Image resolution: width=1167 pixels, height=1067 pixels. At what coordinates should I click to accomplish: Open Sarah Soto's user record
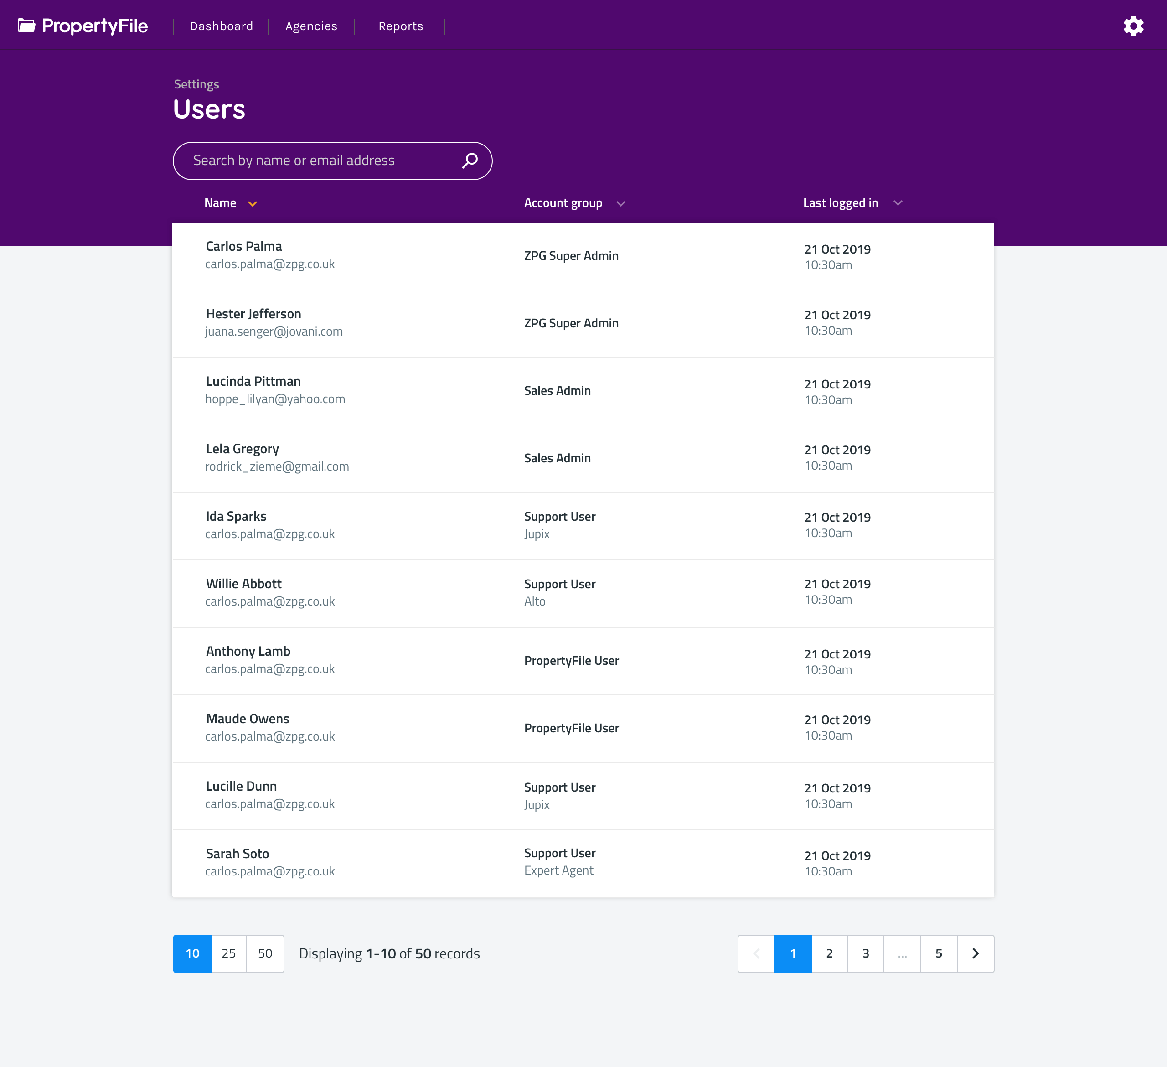238,853
